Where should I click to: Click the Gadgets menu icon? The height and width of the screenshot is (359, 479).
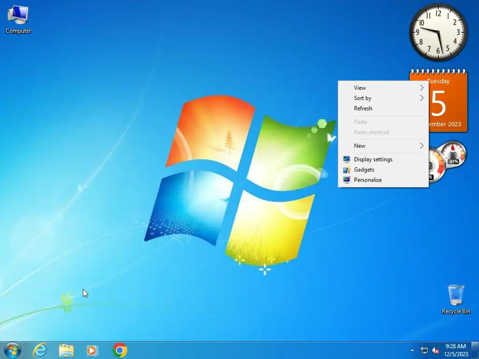click(x=347, y=170)
